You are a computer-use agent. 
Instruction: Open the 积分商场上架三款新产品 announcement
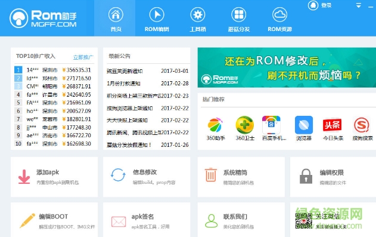click(134, 96)
